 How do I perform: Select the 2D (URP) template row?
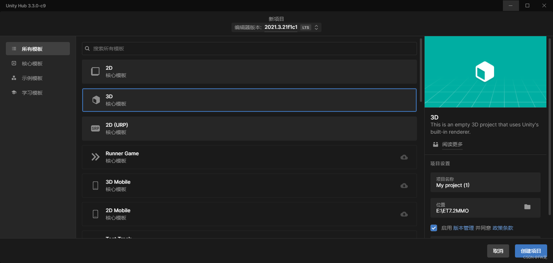click(249, 129)
